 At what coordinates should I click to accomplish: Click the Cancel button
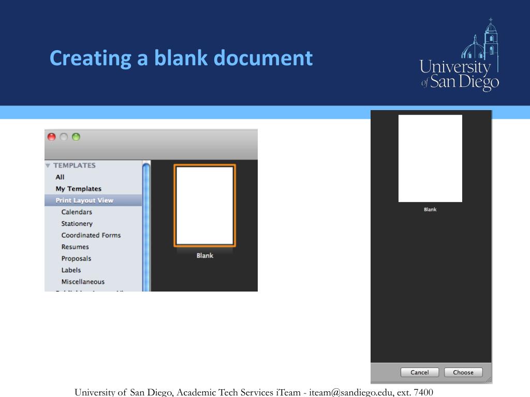(x=419, y=372)
